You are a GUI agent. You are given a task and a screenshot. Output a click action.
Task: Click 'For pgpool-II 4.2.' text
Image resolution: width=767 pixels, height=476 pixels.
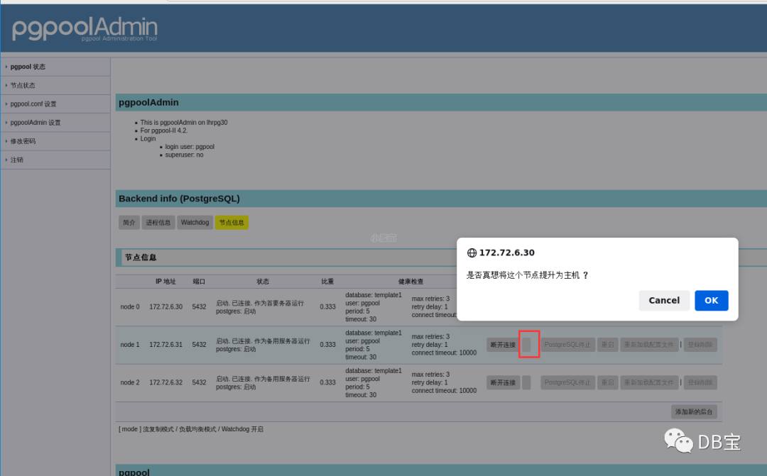(x=164, y=131)
